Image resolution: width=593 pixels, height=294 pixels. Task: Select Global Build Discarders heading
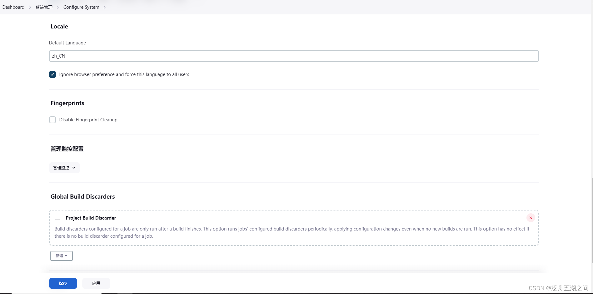(x=83, y=197)
